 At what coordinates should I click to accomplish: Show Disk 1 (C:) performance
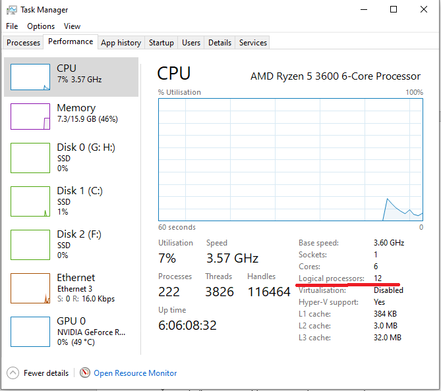[30, 201]
